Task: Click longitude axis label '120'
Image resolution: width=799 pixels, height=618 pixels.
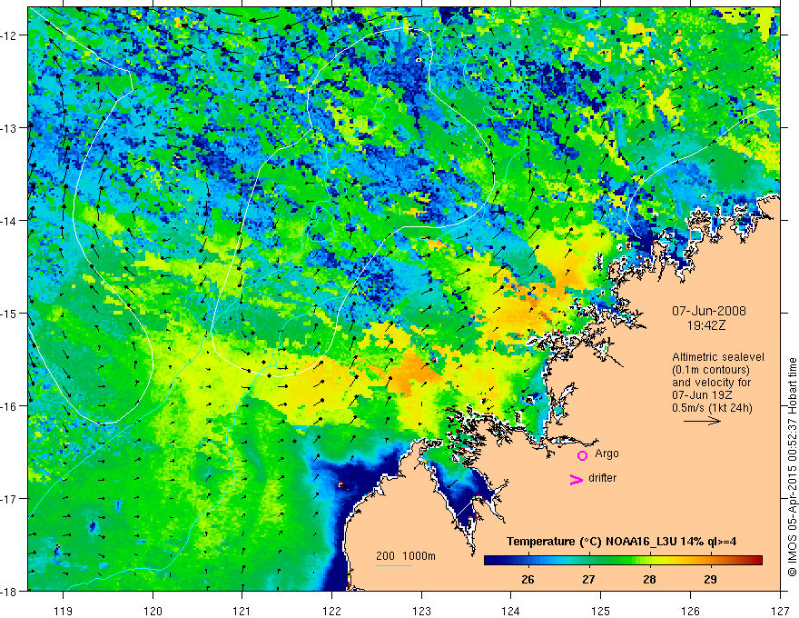Action: [153, 611]
